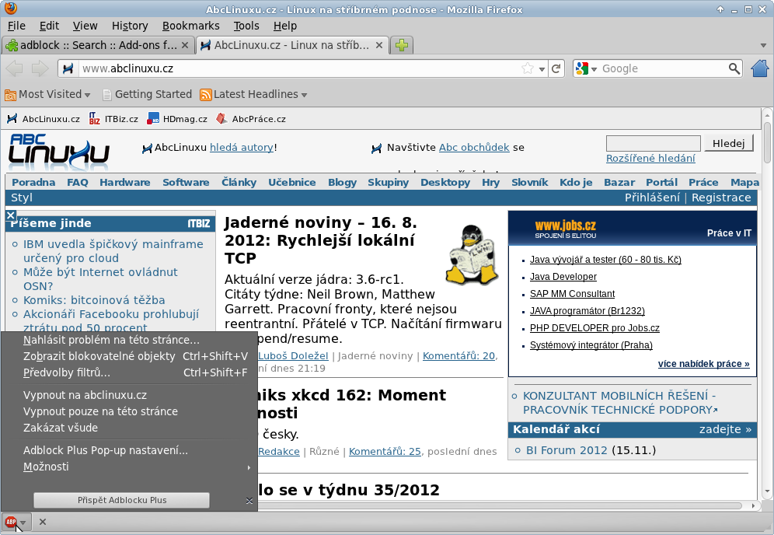Open the View menu

pos(85,26)
